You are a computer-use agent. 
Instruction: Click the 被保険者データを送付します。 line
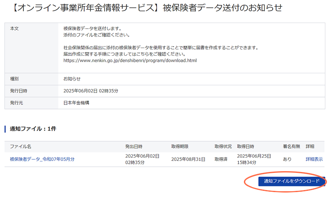93,28
